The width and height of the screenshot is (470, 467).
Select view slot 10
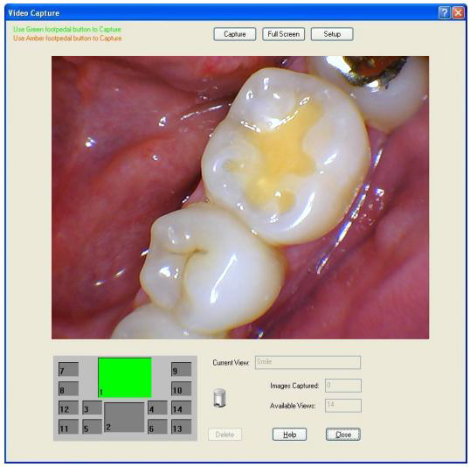point(181,388)
